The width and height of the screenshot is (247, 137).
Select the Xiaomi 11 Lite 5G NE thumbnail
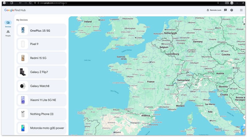coord(23,100)
